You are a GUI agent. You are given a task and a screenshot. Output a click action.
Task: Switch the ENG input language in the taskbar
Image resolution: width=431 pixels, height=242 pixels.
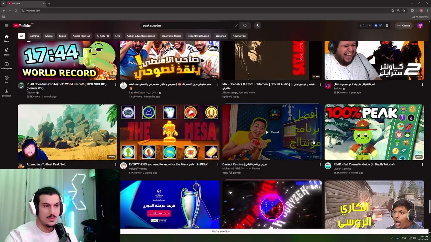click(x=404, y=238)
